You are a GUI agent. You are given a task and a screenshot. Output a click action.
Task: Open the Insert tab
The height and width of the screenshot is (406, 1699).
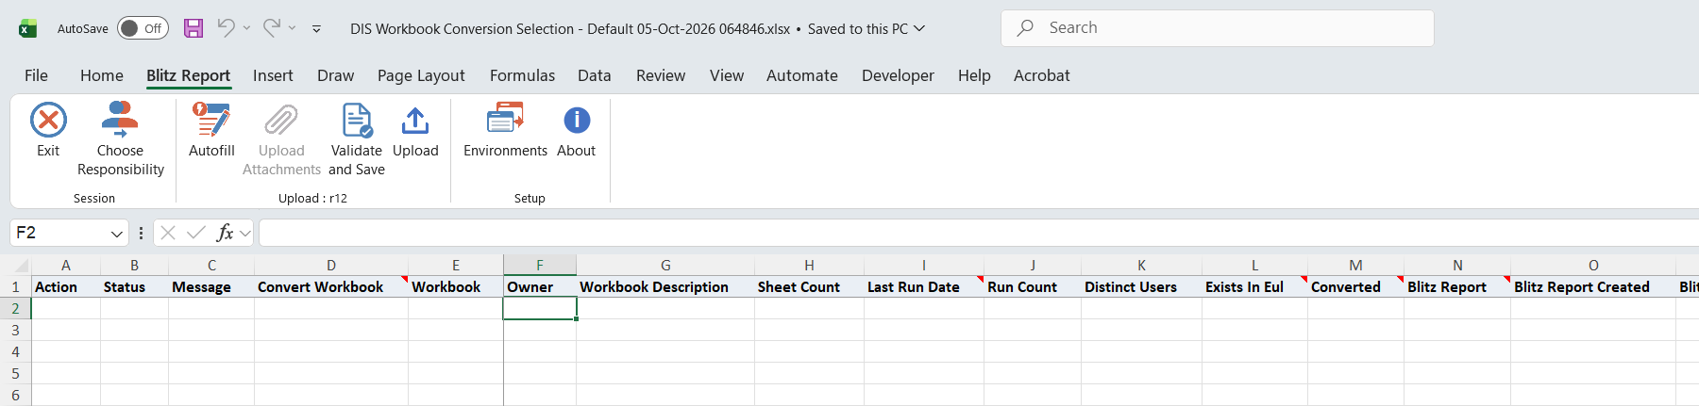(x=273, y=75)
